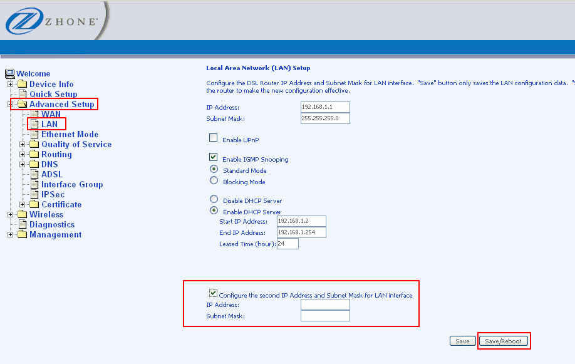Open the Interface Group page
The image size is (575, 364).
[72, 185]
